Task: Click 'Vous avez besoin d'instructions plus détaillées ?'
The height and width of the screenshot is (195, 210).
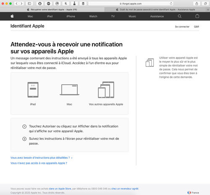Action: (42, 158)
